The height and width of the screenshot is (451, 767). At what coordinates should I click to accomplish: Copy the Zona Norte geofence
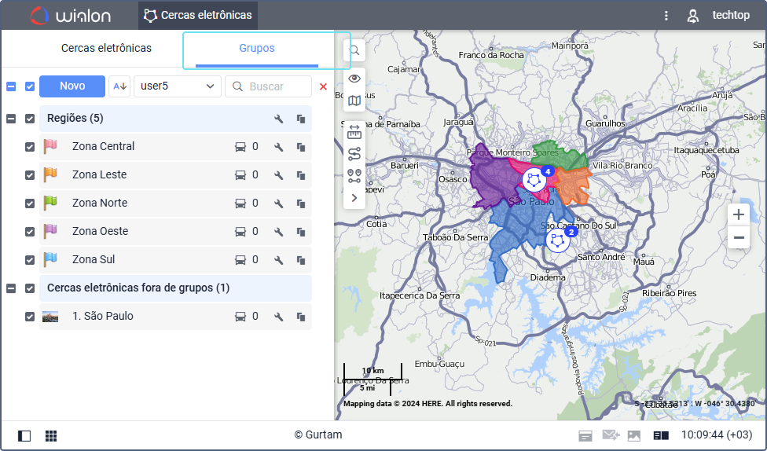click(x=300, y=203)
